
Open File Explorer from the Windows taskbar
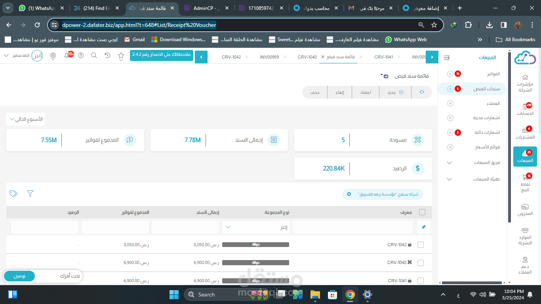point(315,294)
